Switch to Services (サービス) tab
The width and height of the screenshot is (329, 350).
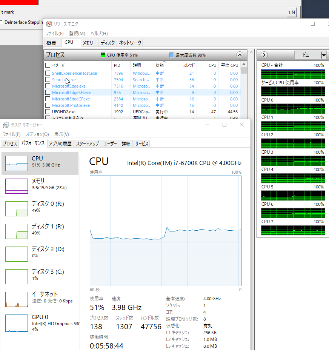141,144
